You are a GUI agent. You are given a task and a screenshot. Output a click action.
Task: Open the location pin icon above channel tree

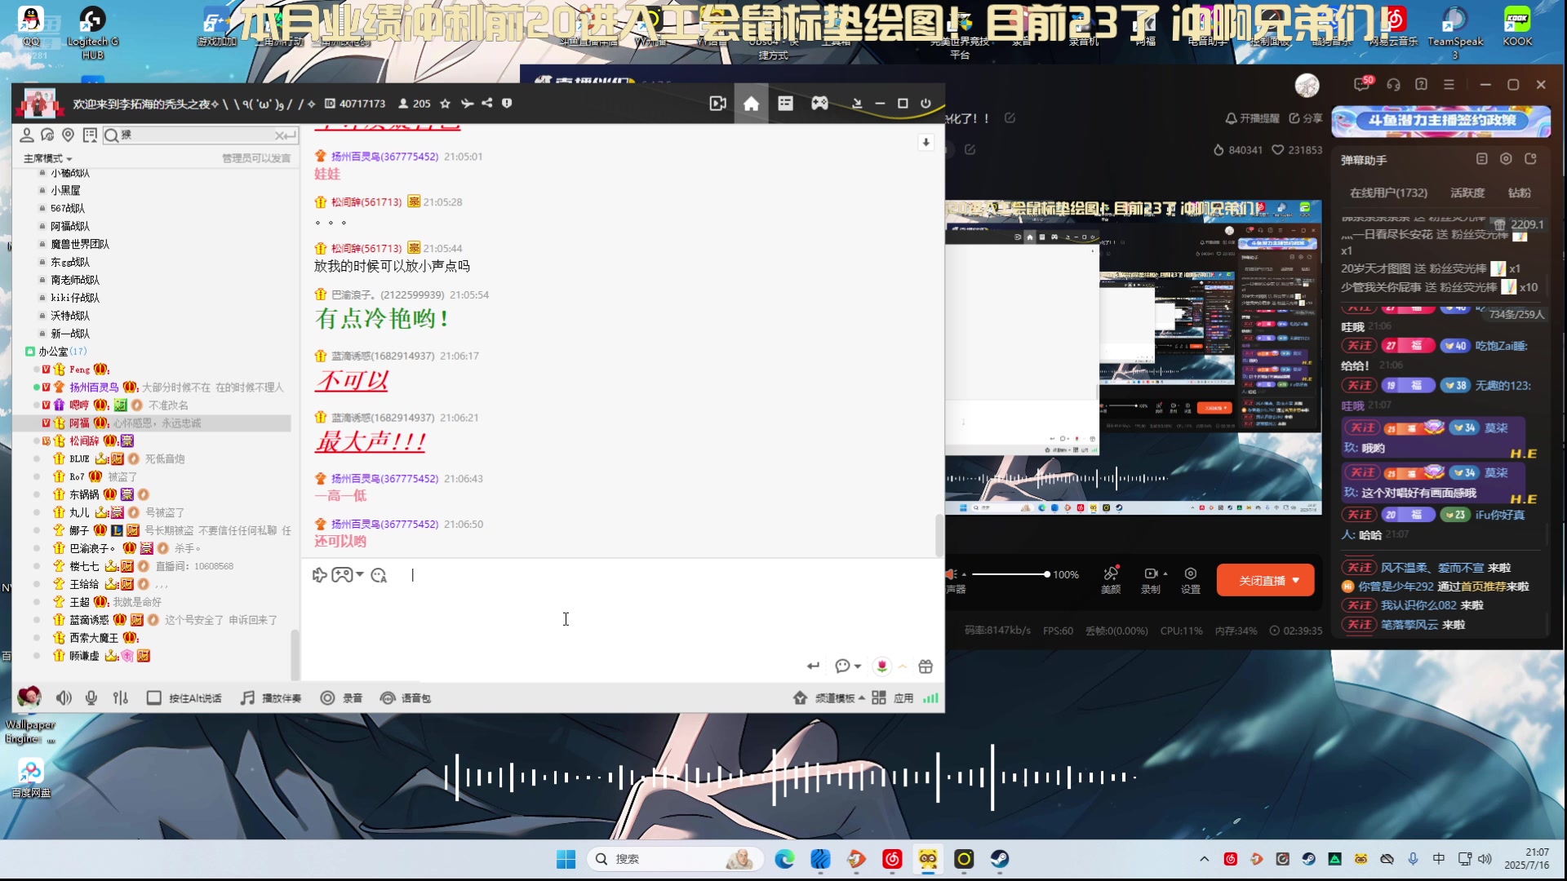point(69,135)
